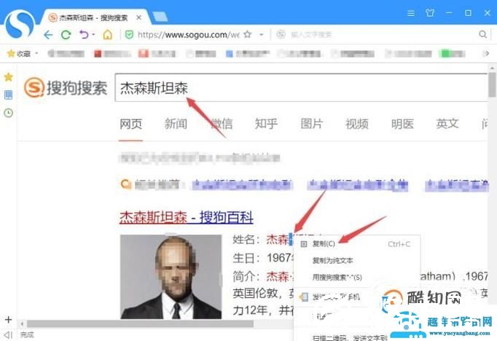The height and width of the screenshot is (341, 497).
Task: Open the 收藏 favorites button
Action: click(19, 54)
